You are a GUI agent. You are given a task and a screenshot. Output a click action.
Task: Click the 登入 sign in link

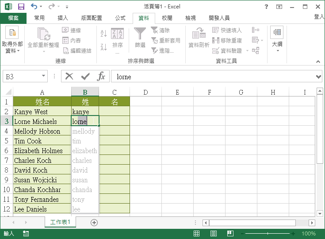[319, 17]
